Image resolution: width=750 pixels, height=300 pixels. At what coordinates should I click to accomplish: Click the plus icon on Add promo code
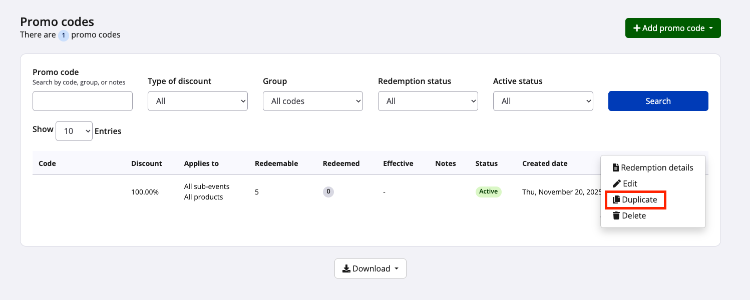click(637, 28)
